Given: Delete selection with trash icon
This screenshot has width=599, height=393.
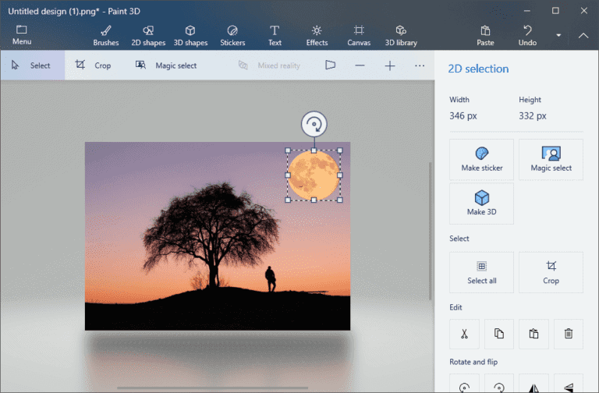Looking at the screenshot, I should click(x=569, y=334).
